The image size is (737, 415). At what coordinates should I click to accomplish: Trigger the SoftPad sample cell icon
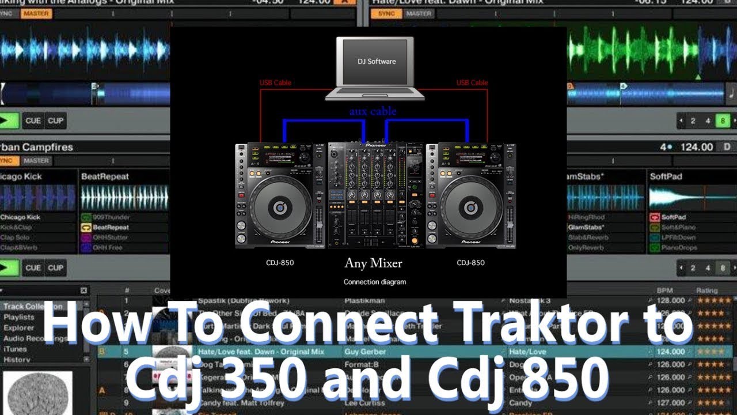coord(655,217)
